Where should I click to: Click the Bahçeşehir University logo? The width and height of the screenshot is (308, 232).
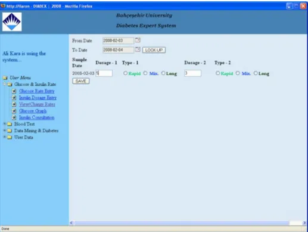pos(12,22)
